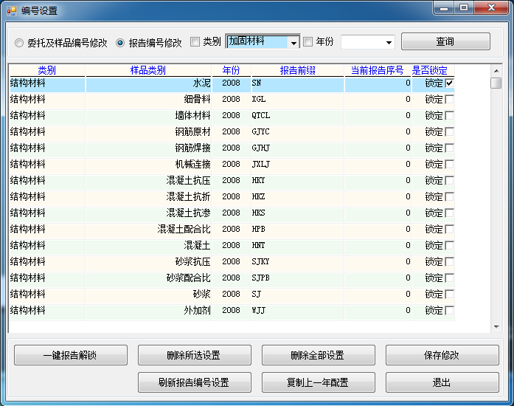Open the 加固材料 category dropdown
This screenshot has height=406, width=514.
(294, 43)
